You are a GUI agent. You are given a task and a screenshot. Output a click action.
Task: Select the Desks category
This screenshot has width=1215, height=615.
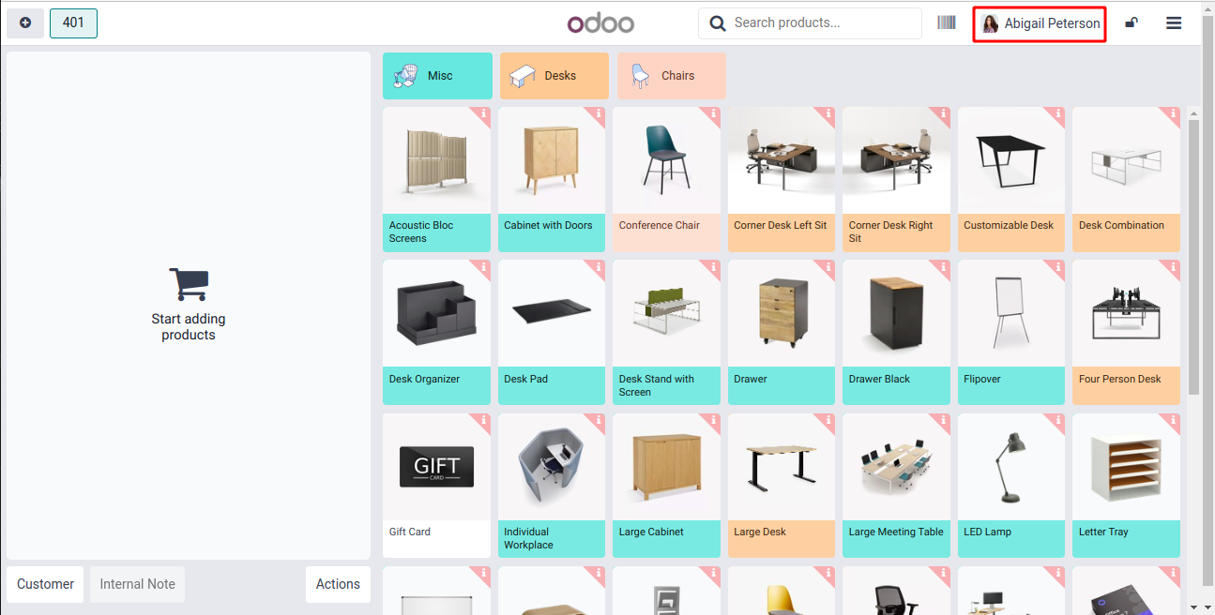click(x=554, y=76)
